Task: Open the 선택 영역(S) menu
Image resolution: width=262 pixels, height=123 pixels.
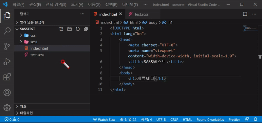Action: [x=56, y=5]
